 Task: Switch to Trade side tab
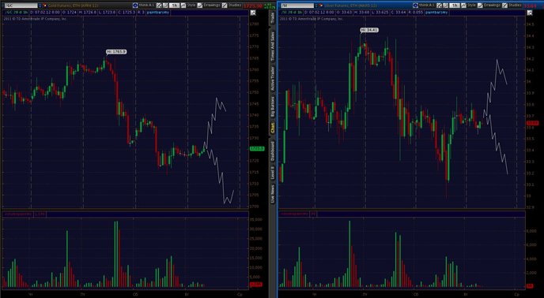tap(273, 17)
